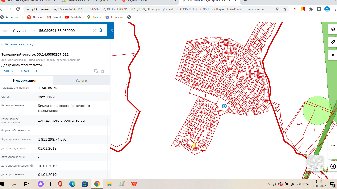The width and height of the screenshot is (337, 189).
Task: Clear the coordinates search field
Action: (x=95, y=30)
